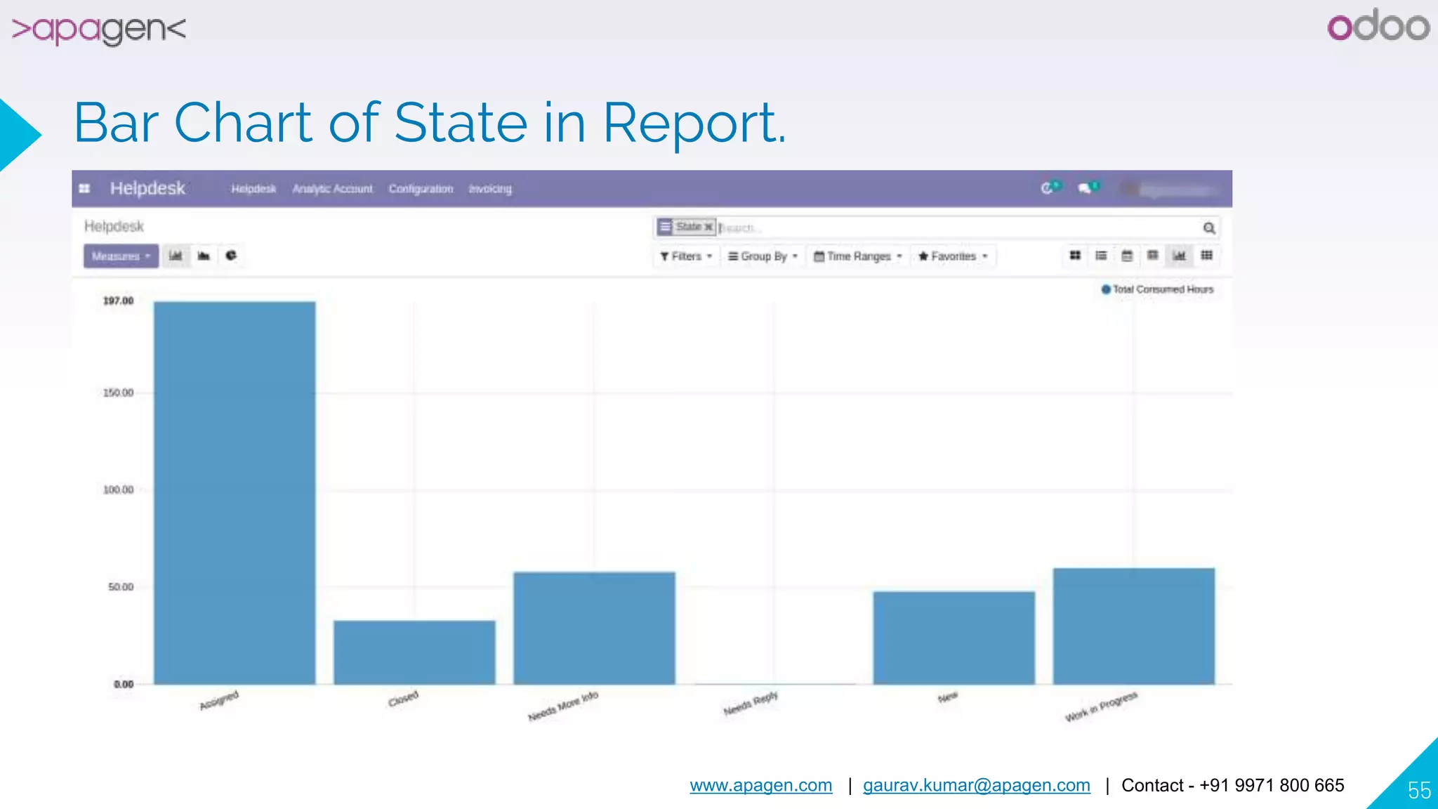Click the Work in Progress bar
This screenshot has height=809, width=1438.
click(x=1133, y=626)
